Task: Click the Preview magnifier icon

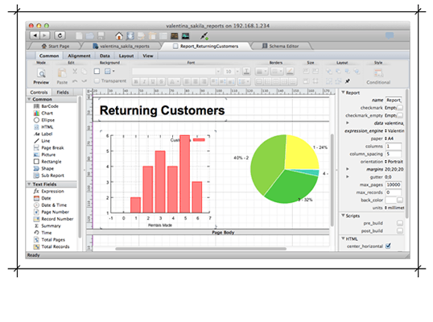Action: pos(41,73)
